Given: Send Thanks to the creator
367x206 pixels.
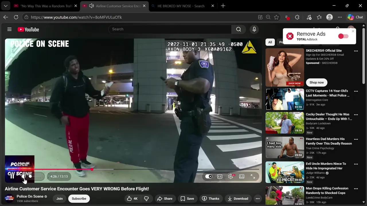Looking at the screenshot, I should [x=211, y=199].
